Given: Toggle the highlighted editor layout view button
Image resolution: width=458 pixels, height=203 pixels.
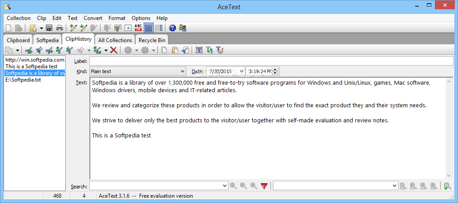Looking at the screenshot, I should (149, 28).
